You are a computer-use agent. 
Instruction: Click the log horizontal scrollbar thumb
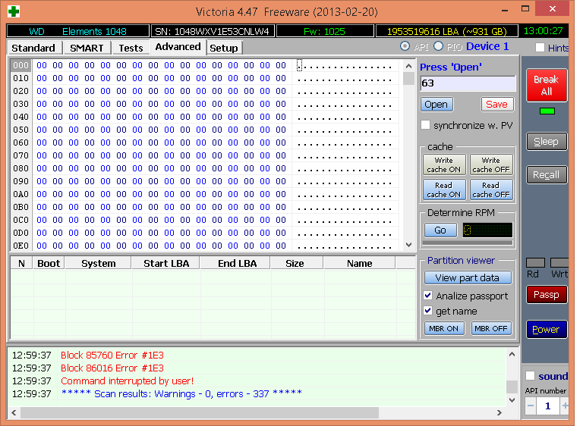click(x=200, y=412)
